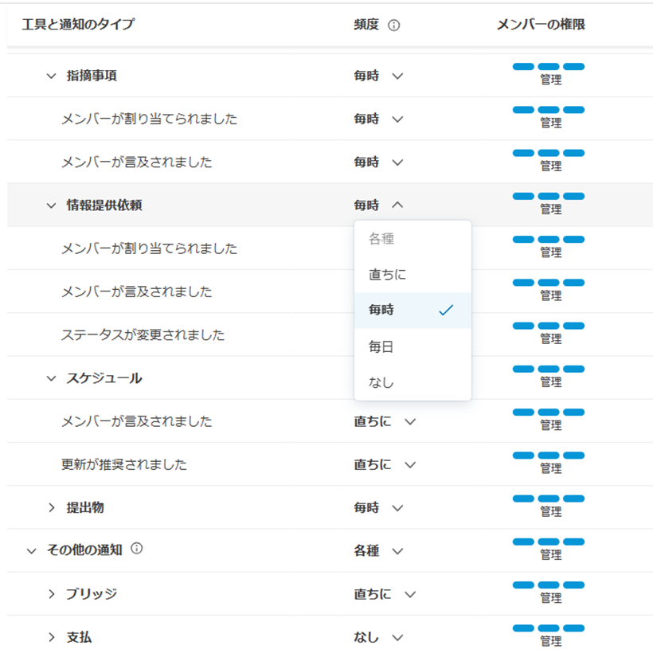The image size is (653, 657).
Task: Expand the 提出物 section
Action: [51, 506]
